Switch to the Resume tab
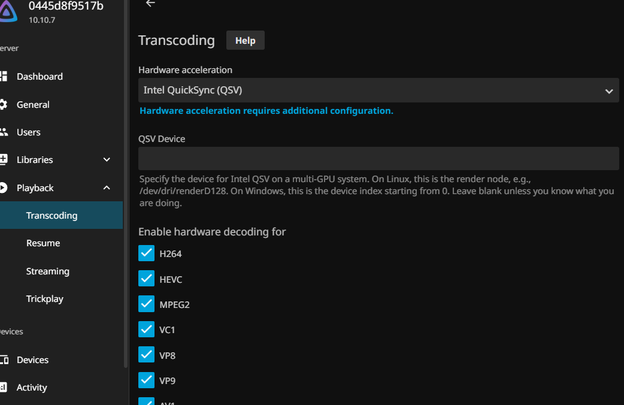 43,243
